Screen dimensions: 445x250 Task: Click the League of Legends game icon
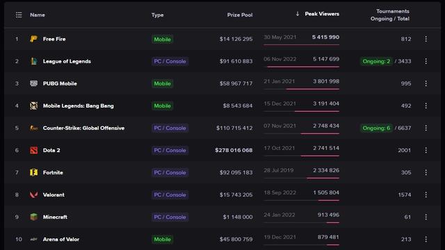33,61
